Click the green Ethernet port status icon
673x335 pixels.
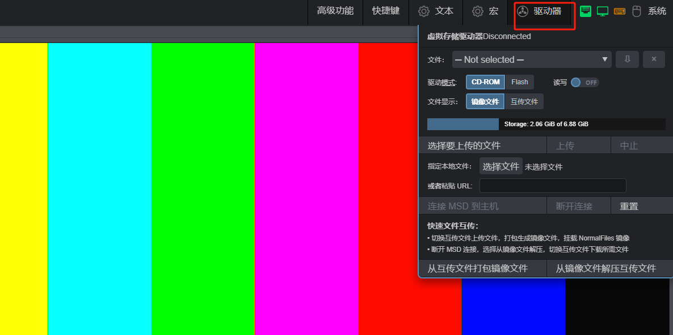(x=586, y=11)
